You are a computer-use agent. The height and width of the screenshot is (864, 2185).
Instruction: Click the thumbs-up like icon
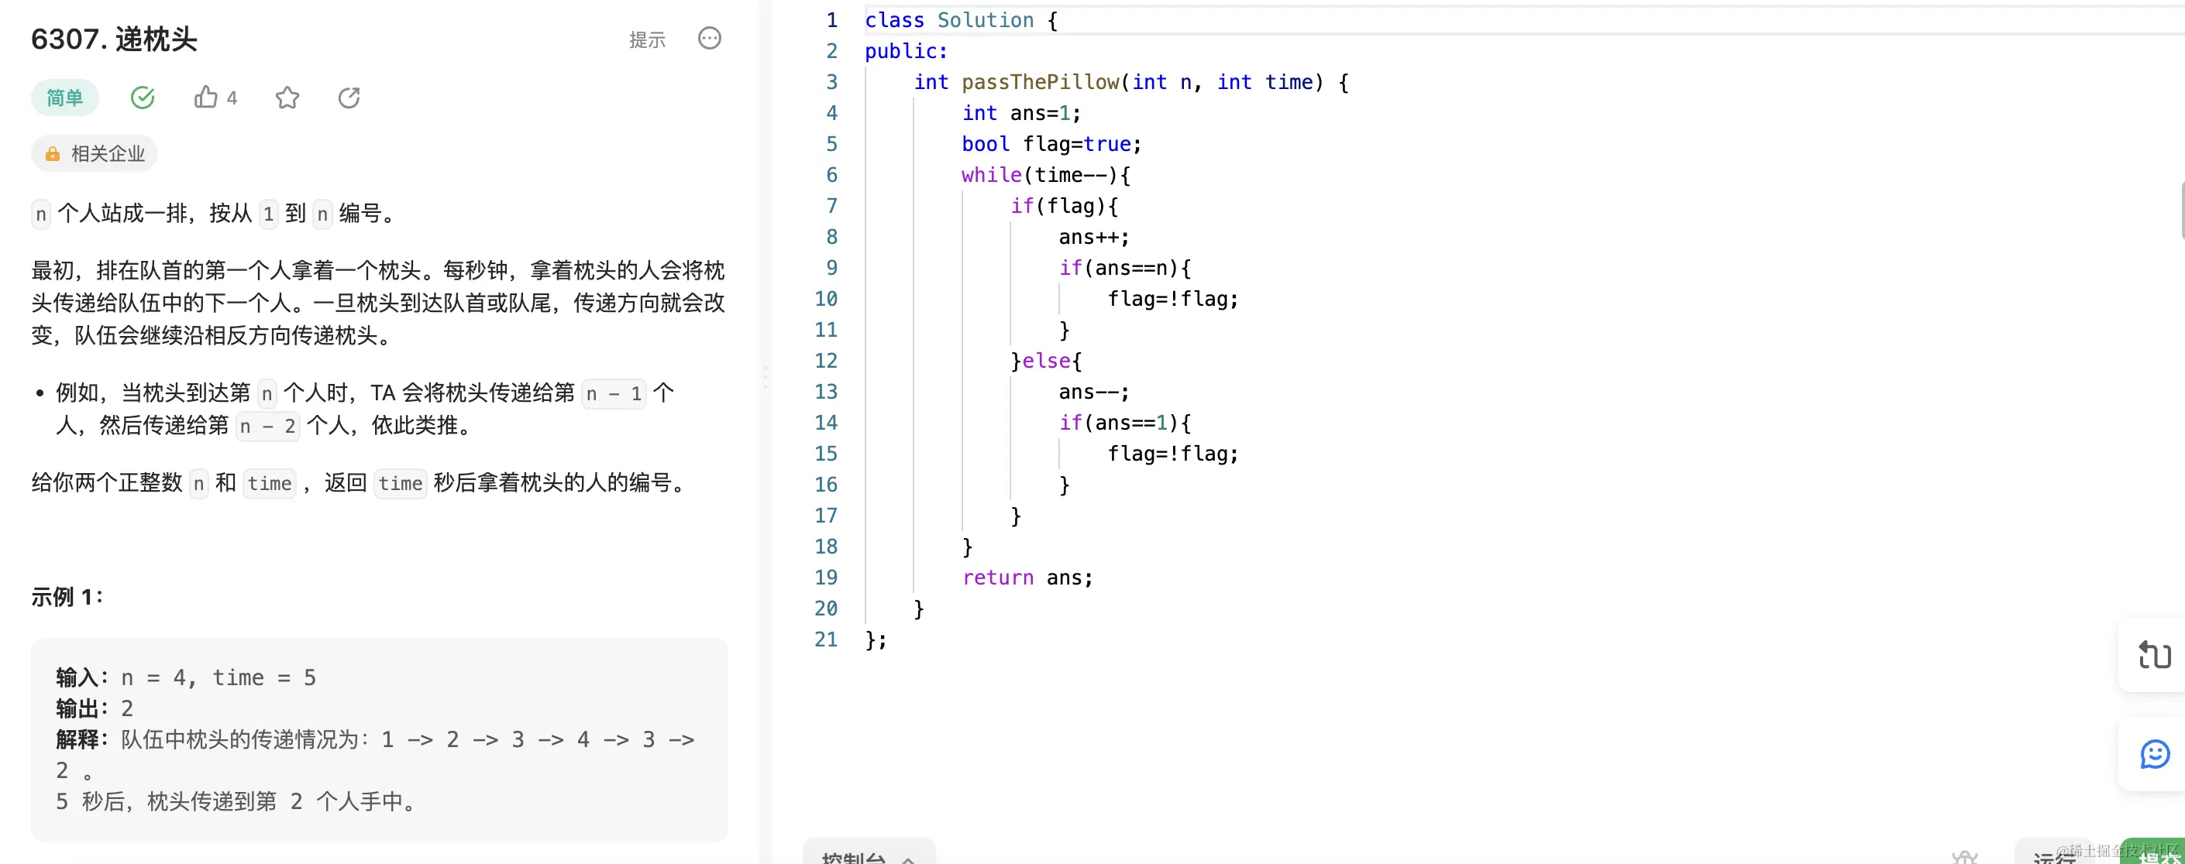[206, 98]
